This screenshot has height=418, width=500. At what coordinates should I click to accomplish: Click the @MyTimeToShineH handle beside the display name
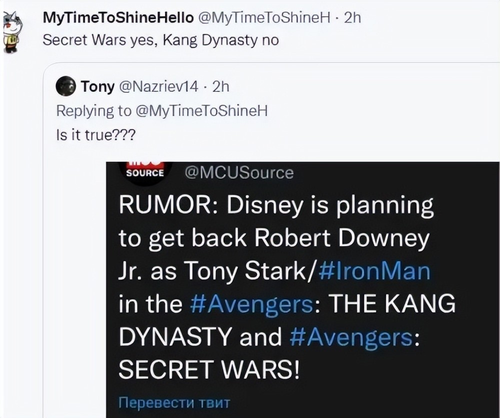tap(264, 18)
